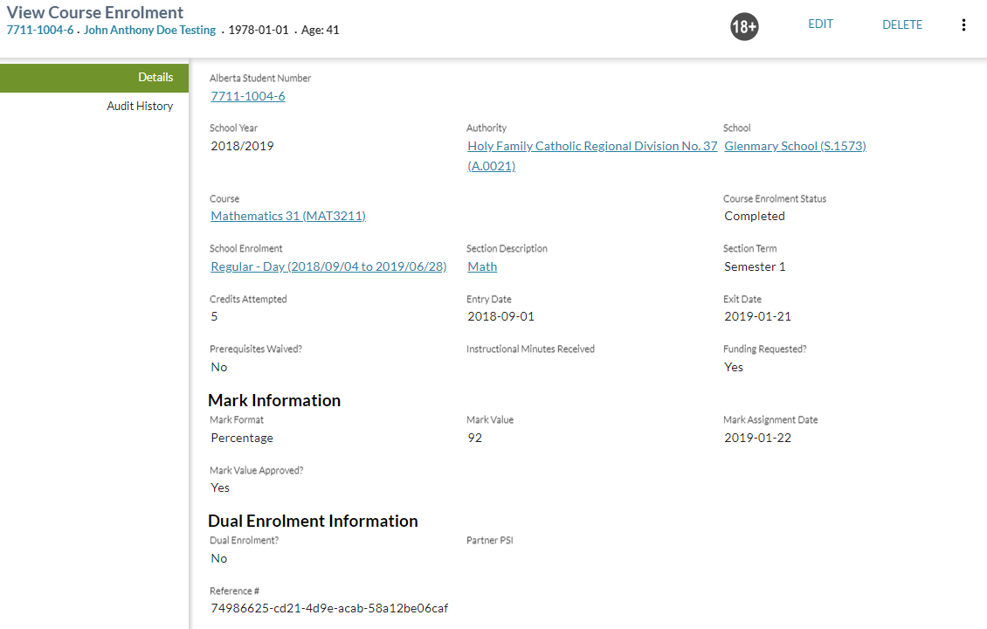Open the Regular - Day school enrolment link
The image size is (987, 629).
pos(328,266)
